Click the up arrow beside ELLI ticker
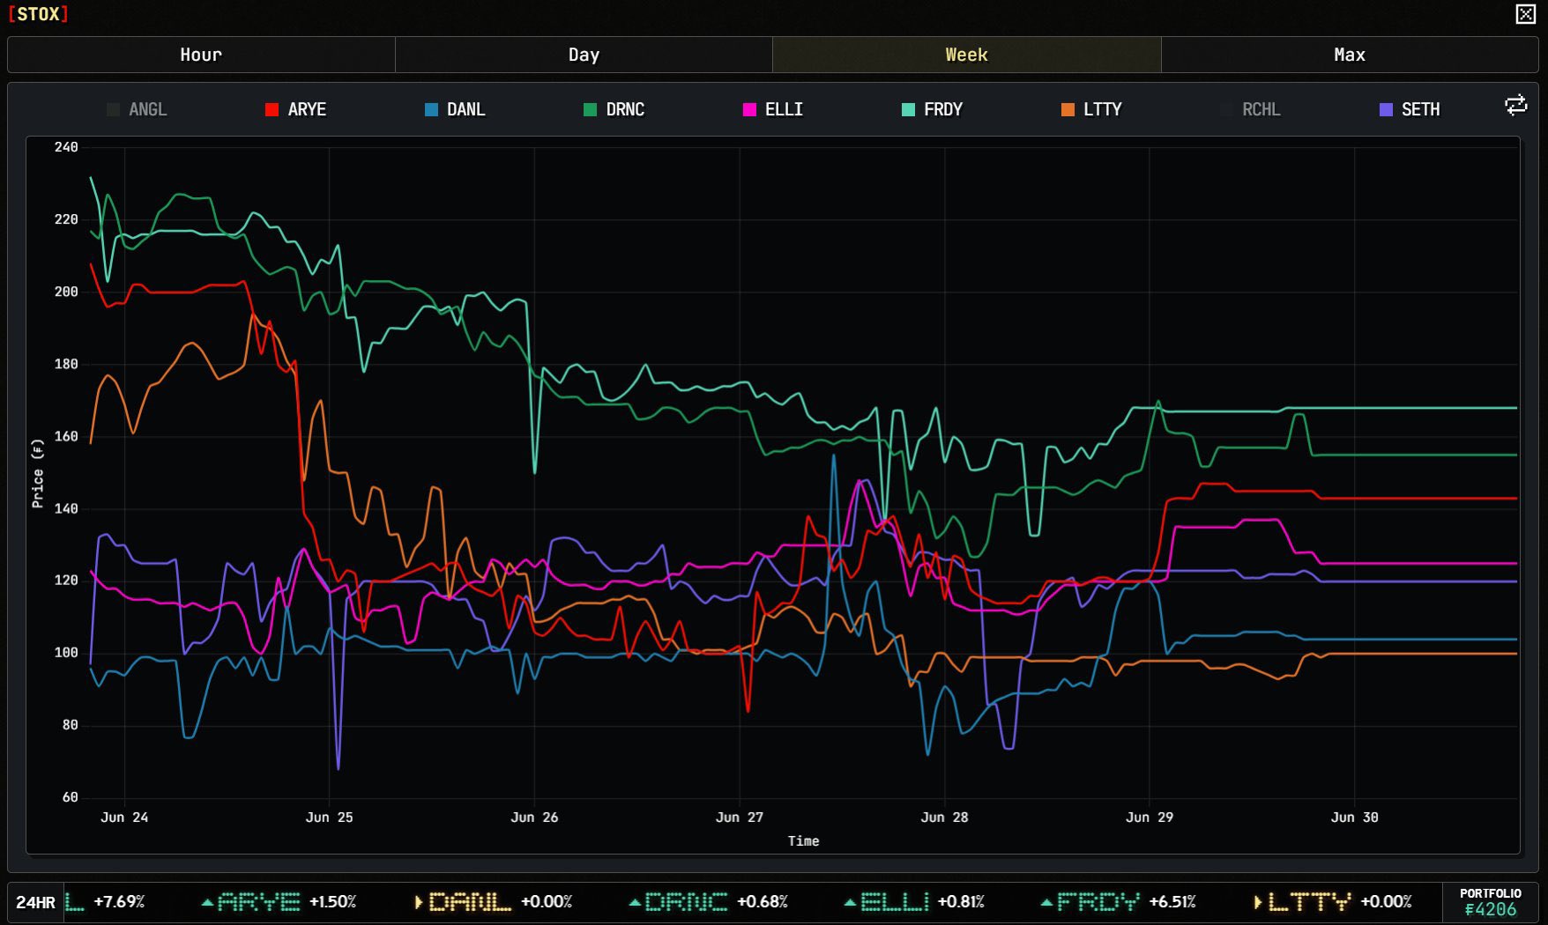This screenshot has width=1548, height=925. tap(850, 902)
